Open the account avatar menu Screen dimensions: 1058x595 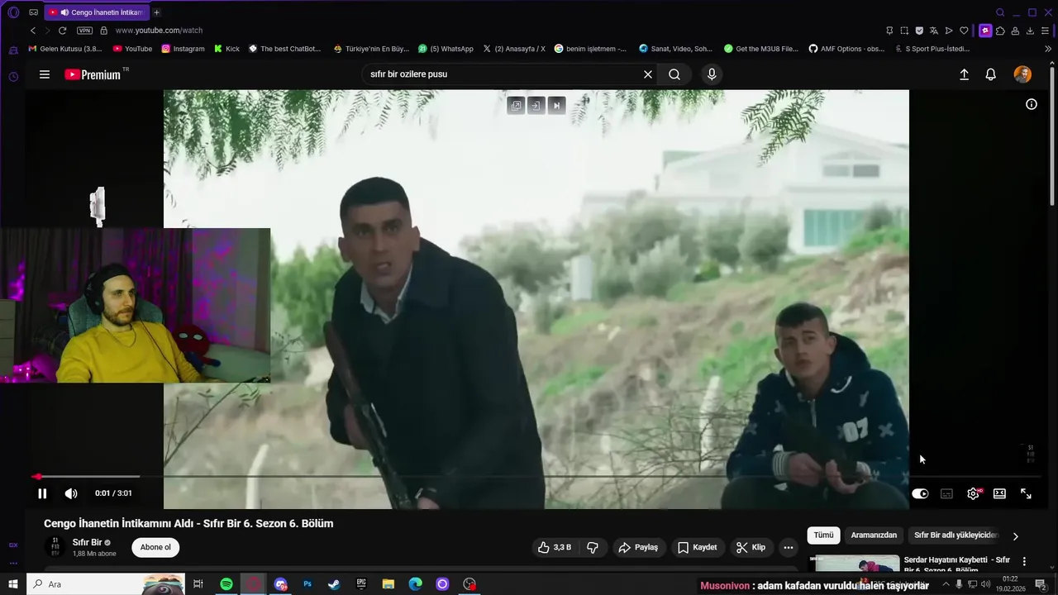[x=1022, y=74]
